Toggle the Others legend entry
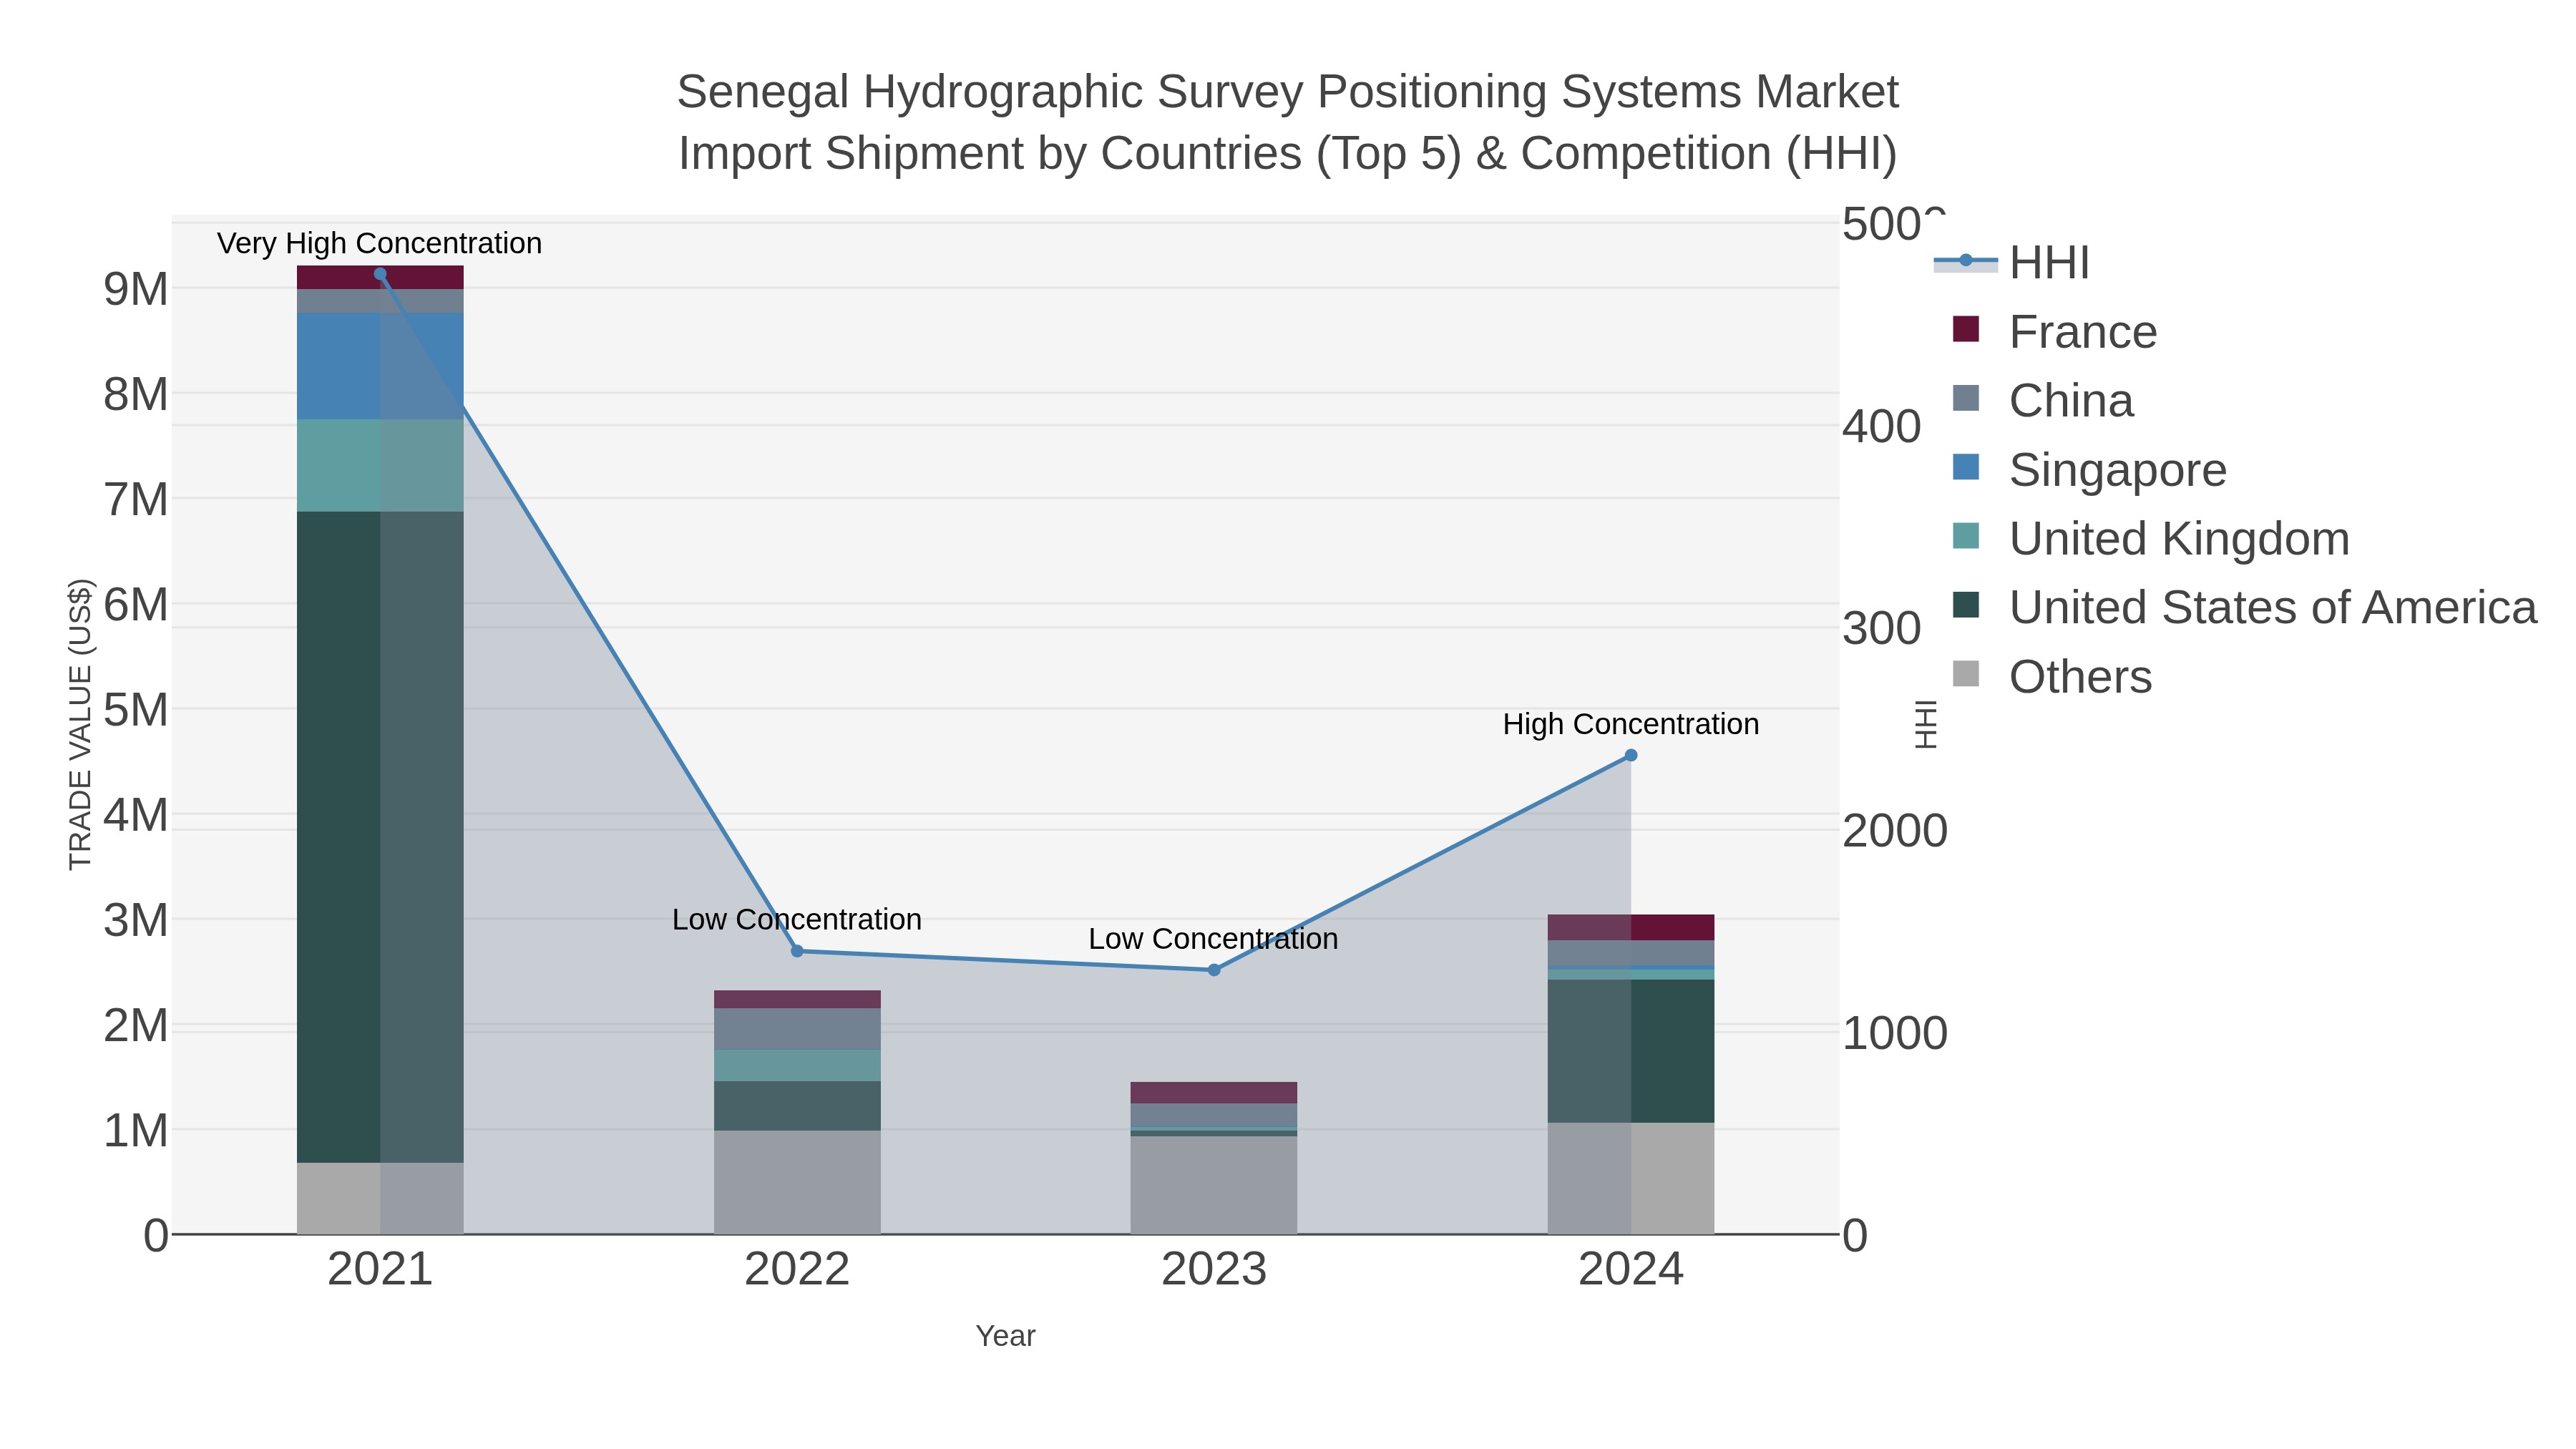The width and height of the screenshot is (2576, 1449). (x=2051, y=677)
